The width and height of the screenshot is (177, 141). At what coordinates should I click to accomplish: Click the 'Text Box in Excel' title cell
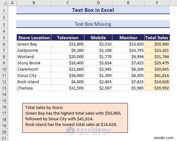93,10
